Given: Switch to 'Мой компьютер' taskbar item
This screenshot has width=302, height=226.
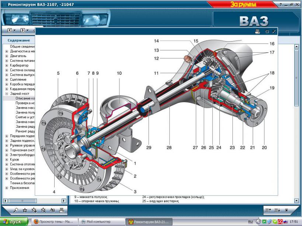Looking at the screenshot, I should (x=102, y=222).
